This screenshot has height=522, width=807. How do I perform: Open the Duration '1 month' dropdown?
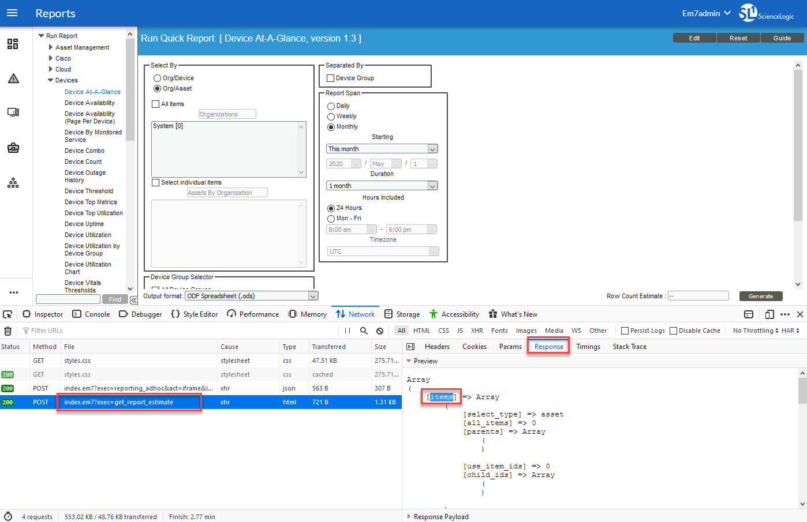(x=382, y=186)
